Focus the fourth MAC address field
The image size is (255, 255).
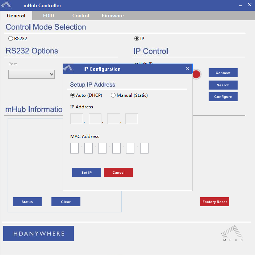point(116,148)
